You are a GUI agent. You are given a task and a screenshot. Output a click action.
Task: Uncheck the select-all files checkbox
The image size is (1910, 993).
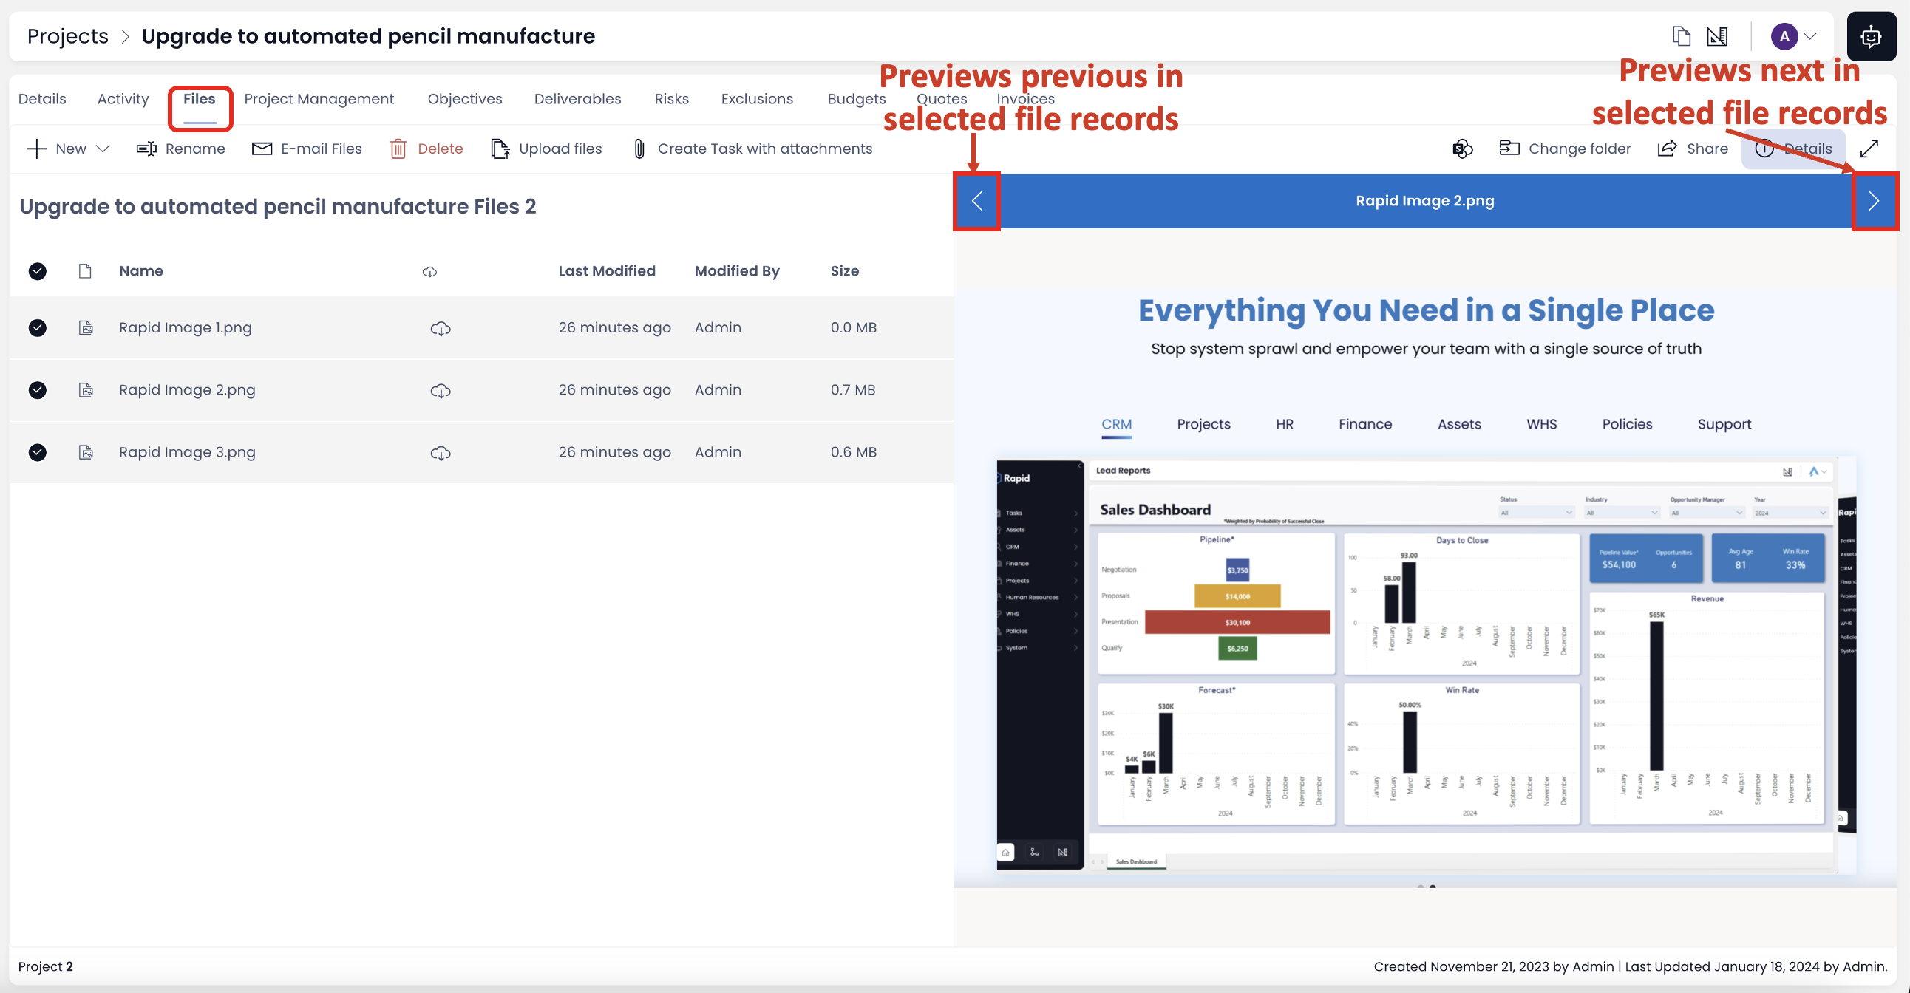(37, 271)
